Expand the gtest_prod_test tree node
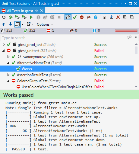 point(4,45)
